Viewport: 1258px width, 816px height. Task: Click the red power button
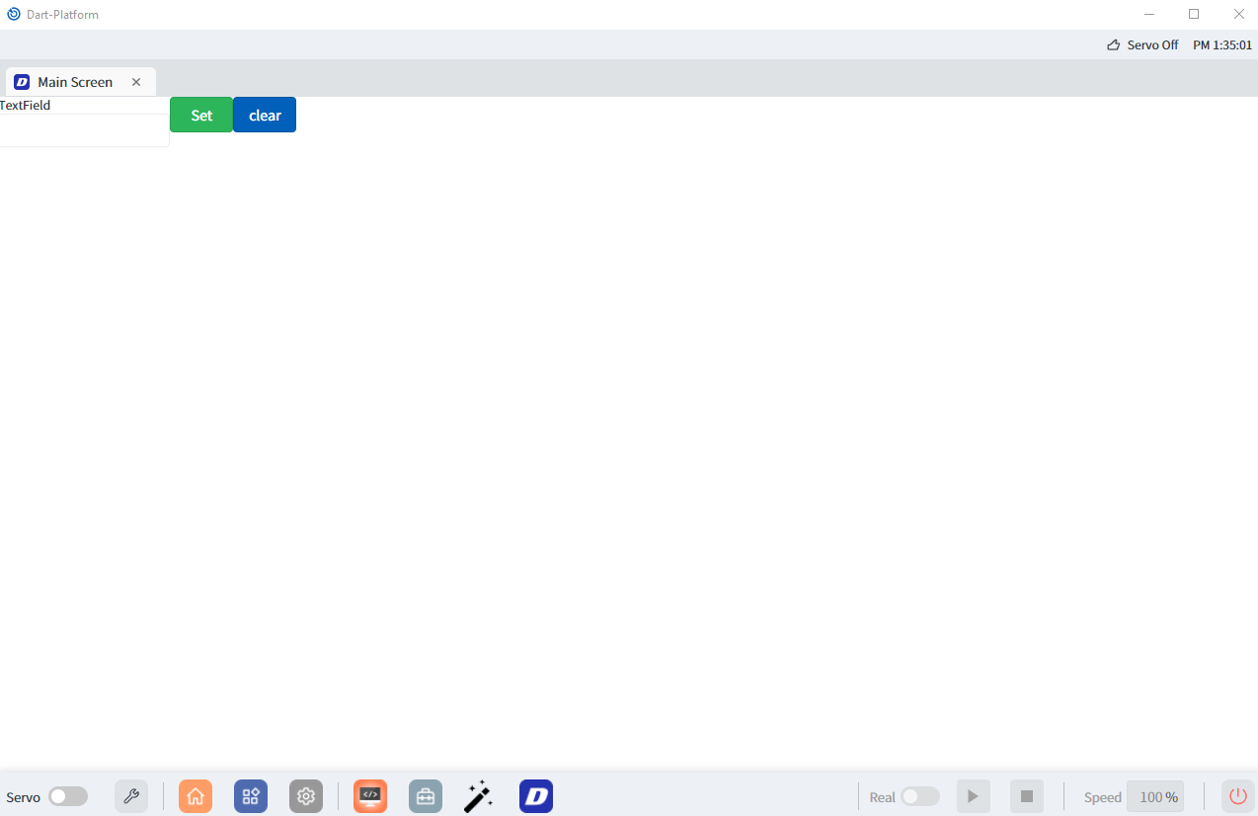pos(1238,796)
